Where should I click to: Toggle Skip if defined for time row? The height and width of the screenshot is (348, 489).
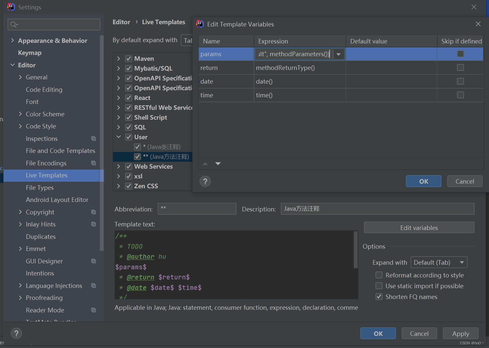coord(461,95)
